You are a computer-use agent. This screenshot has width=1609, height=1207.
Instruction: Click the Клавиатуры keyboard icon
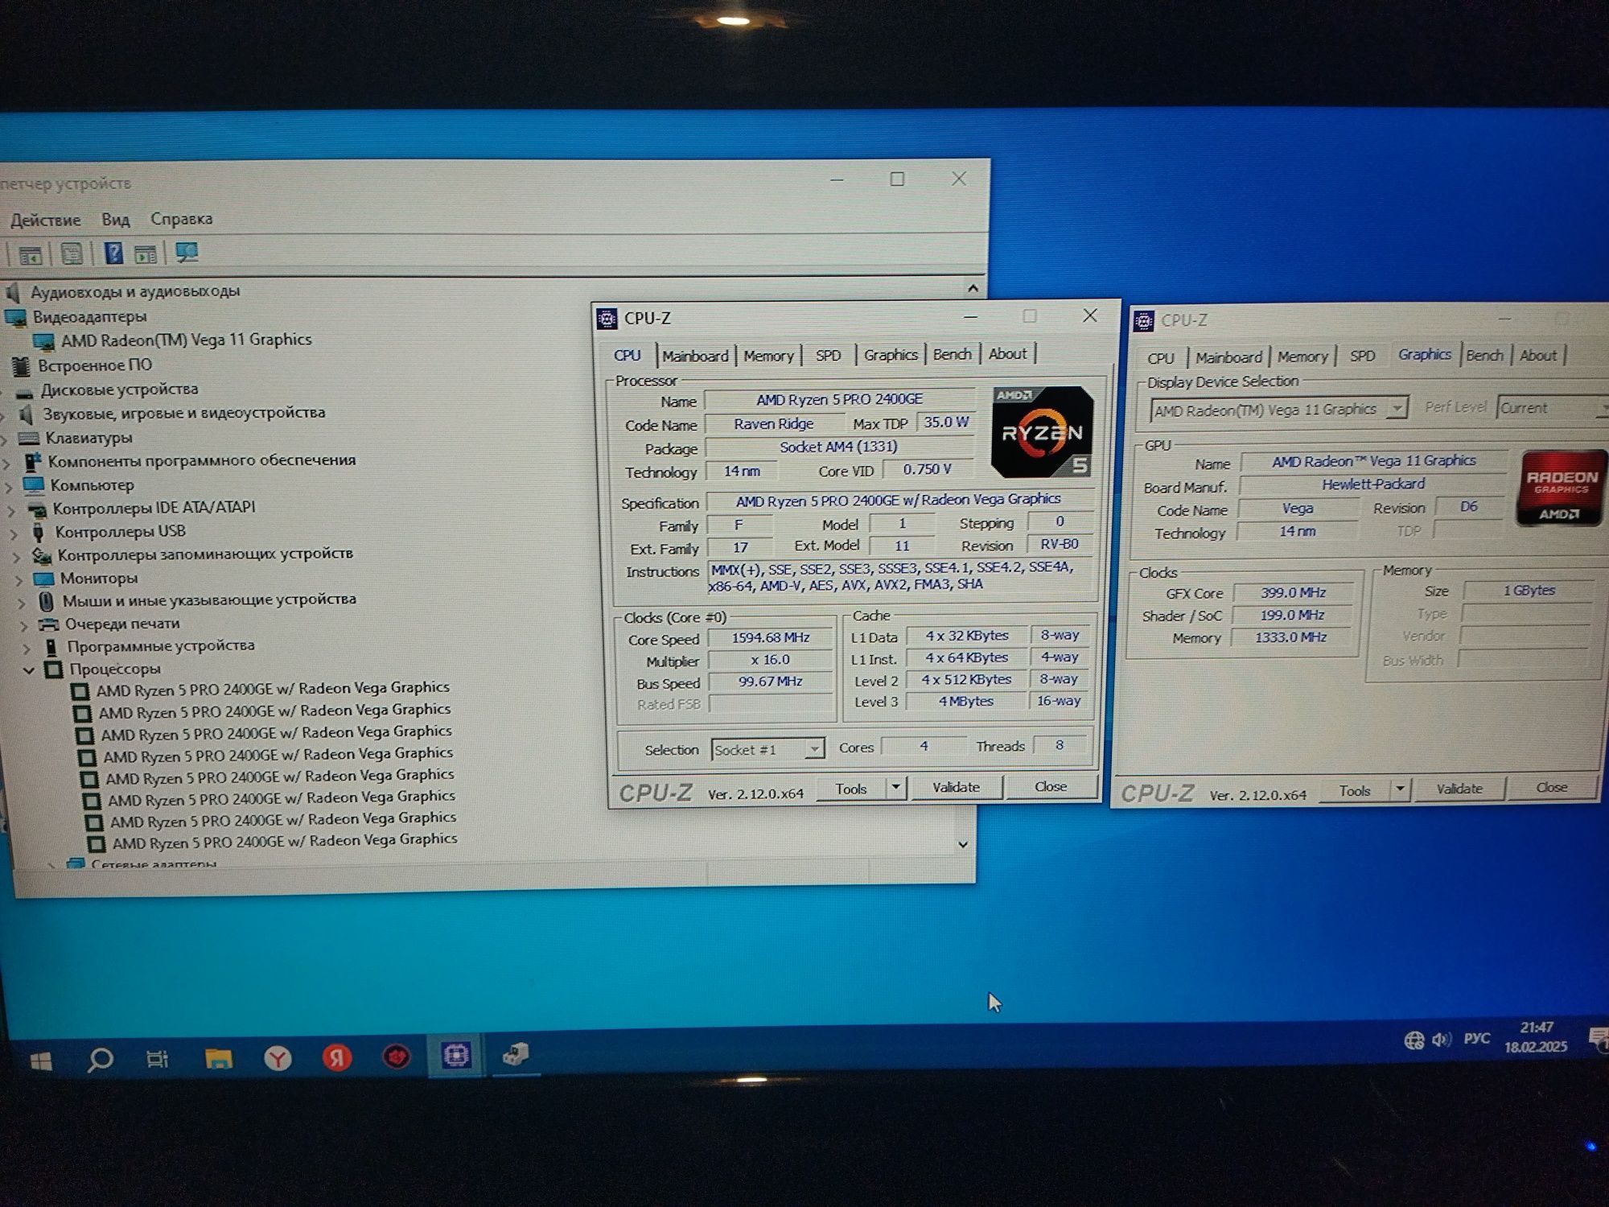coord(29,439)
